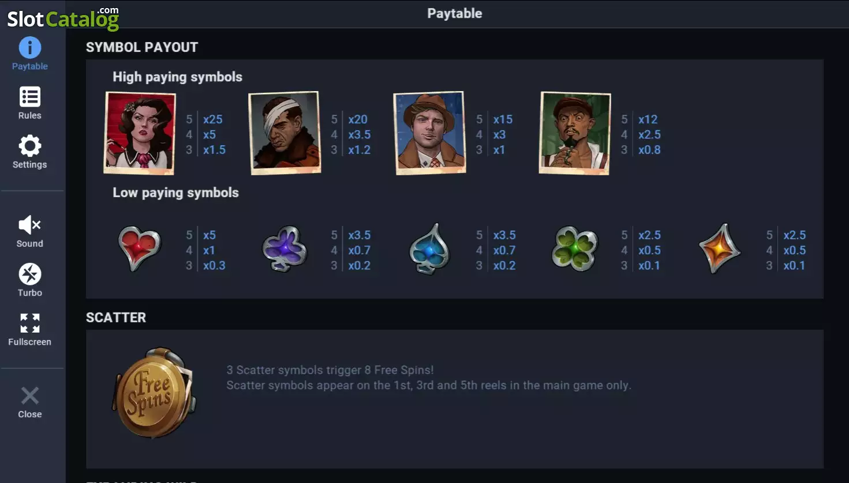
Task: Click the Free Spins scatter coin
Action: 154,393
